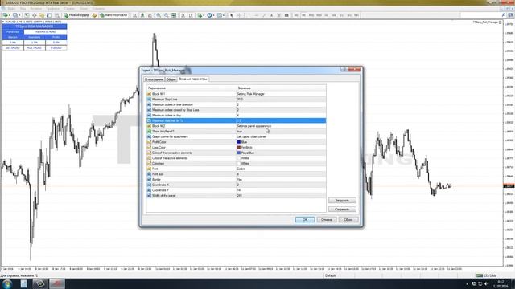Screen dimensions: 515x289
Task: Open the New Chart toolbar icon
Action: coord(6,15)
